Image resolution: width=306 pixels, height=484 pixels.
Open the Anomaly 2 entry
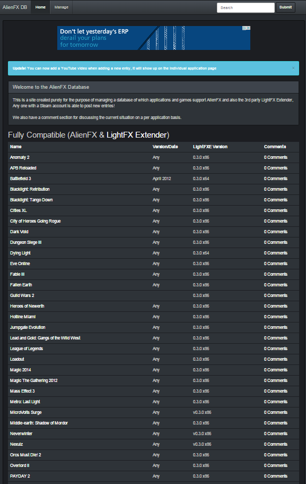pos(20,157)
